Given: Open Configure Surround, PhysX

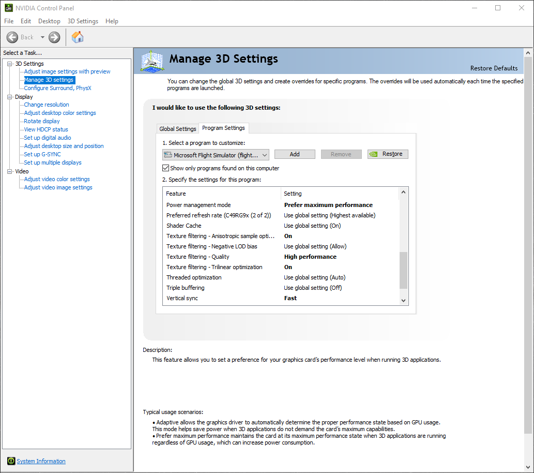Looking at the screenshot, I should pos(57,88).
